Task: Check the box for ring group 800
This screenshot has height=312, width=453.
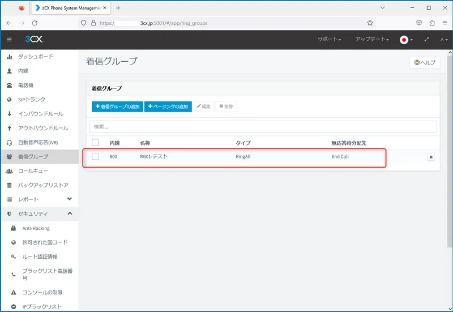Action: pyautogui.click(x=95, y=156)
